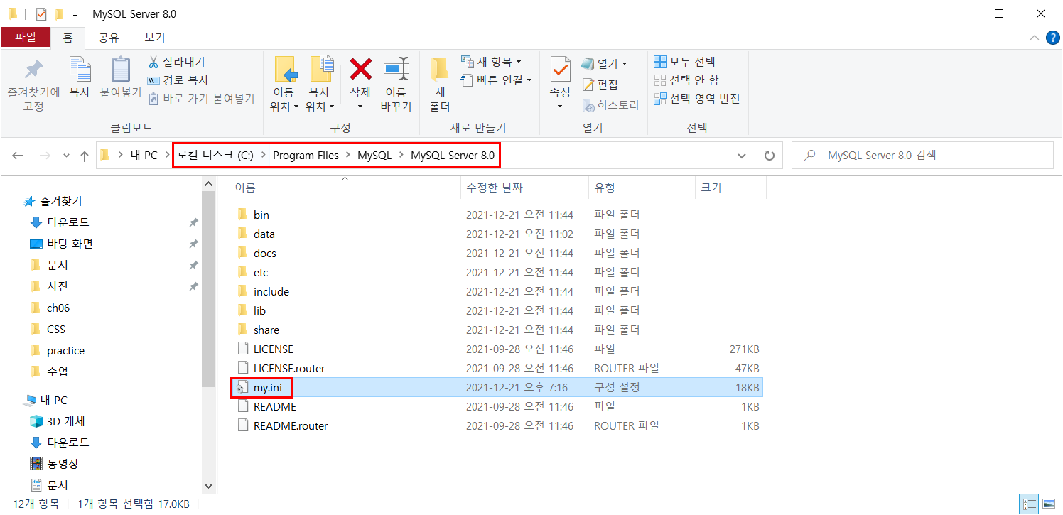
Task: Click 선택 영역 반전 (Invert selection)
Action: 697,99
